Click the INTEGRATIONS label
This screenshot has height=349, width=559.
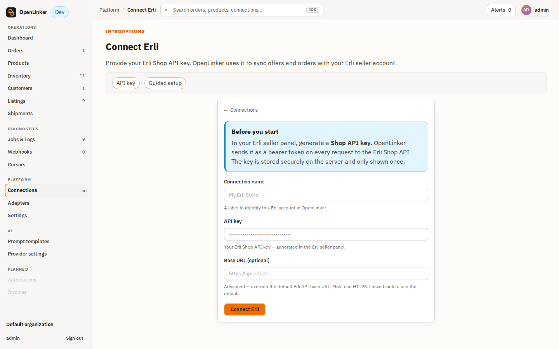125,32
